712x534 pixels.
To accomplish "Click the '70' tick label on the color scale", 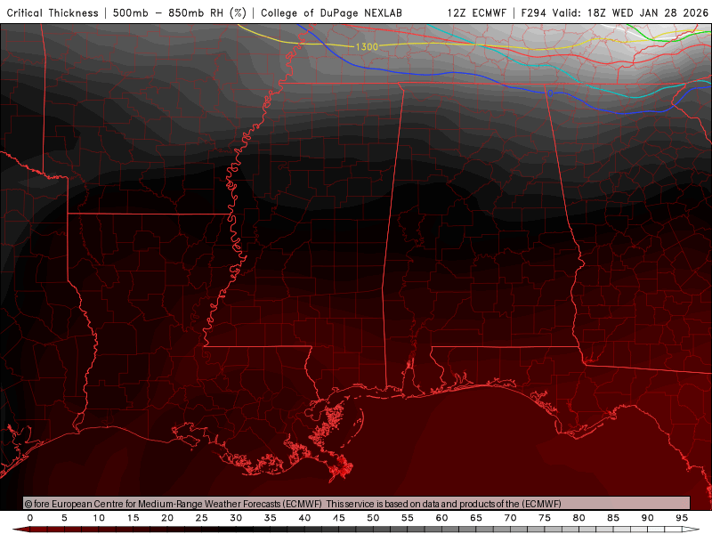I will [510, 518].
